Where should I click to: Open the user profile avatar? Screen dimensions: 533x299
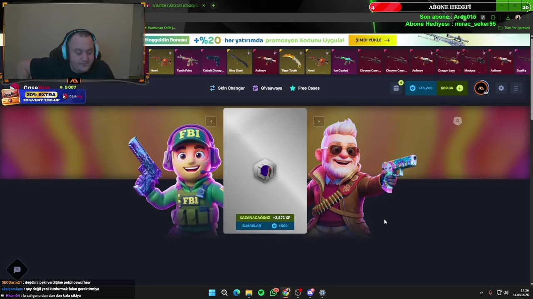(x=481, y=88)
